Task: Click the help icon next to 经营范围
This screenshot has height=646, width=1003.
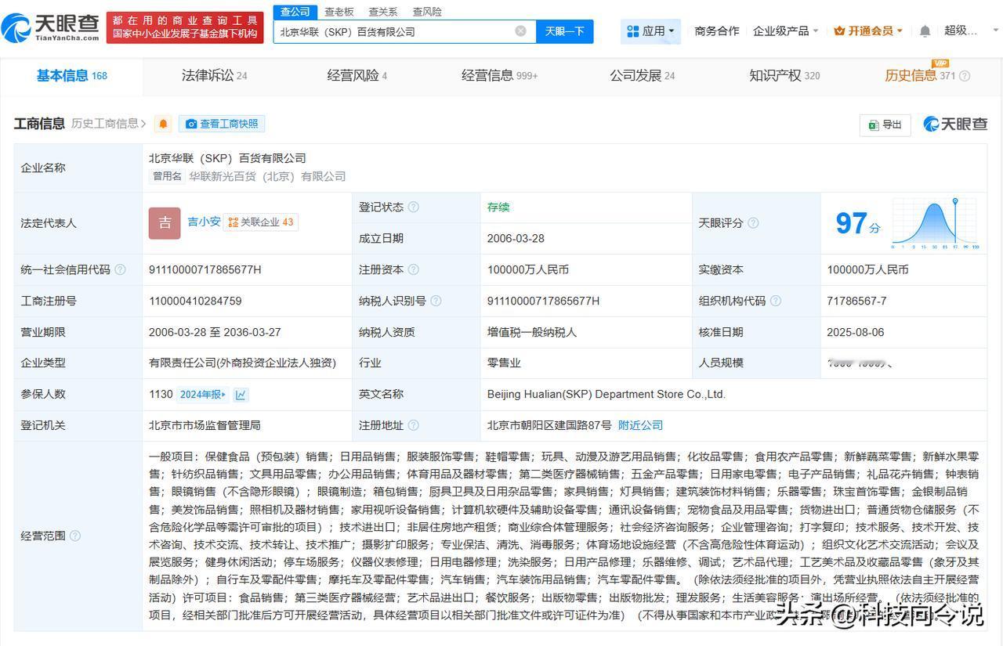Action: pyautogui.click(x=75, y=536)
